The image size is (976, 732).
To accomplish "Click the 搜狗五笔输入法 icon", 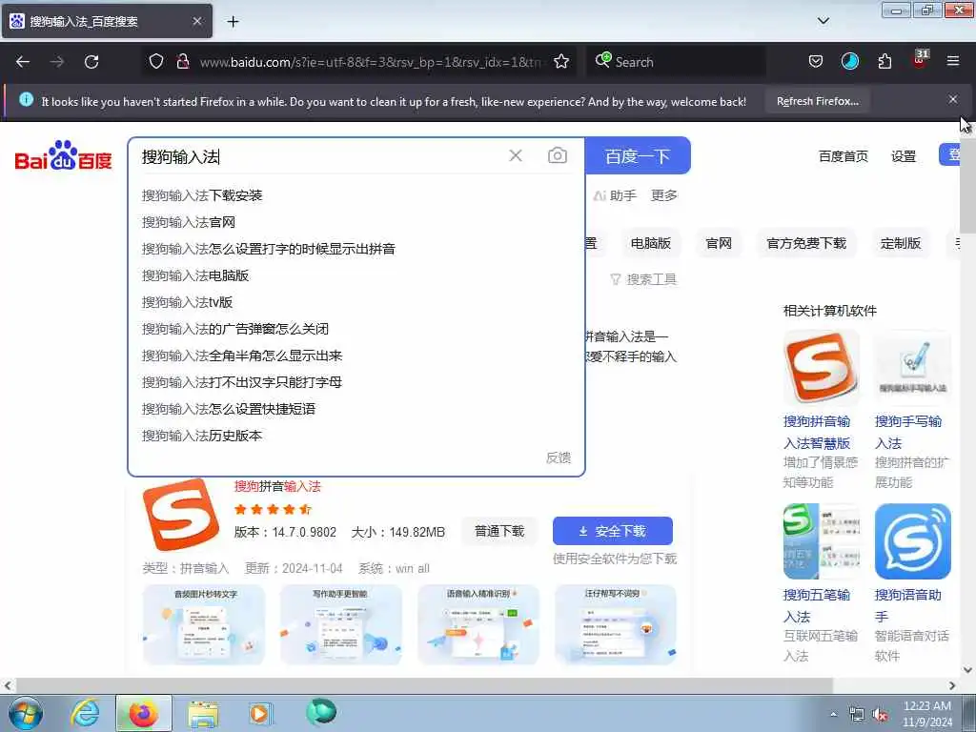I will point(821,541).
